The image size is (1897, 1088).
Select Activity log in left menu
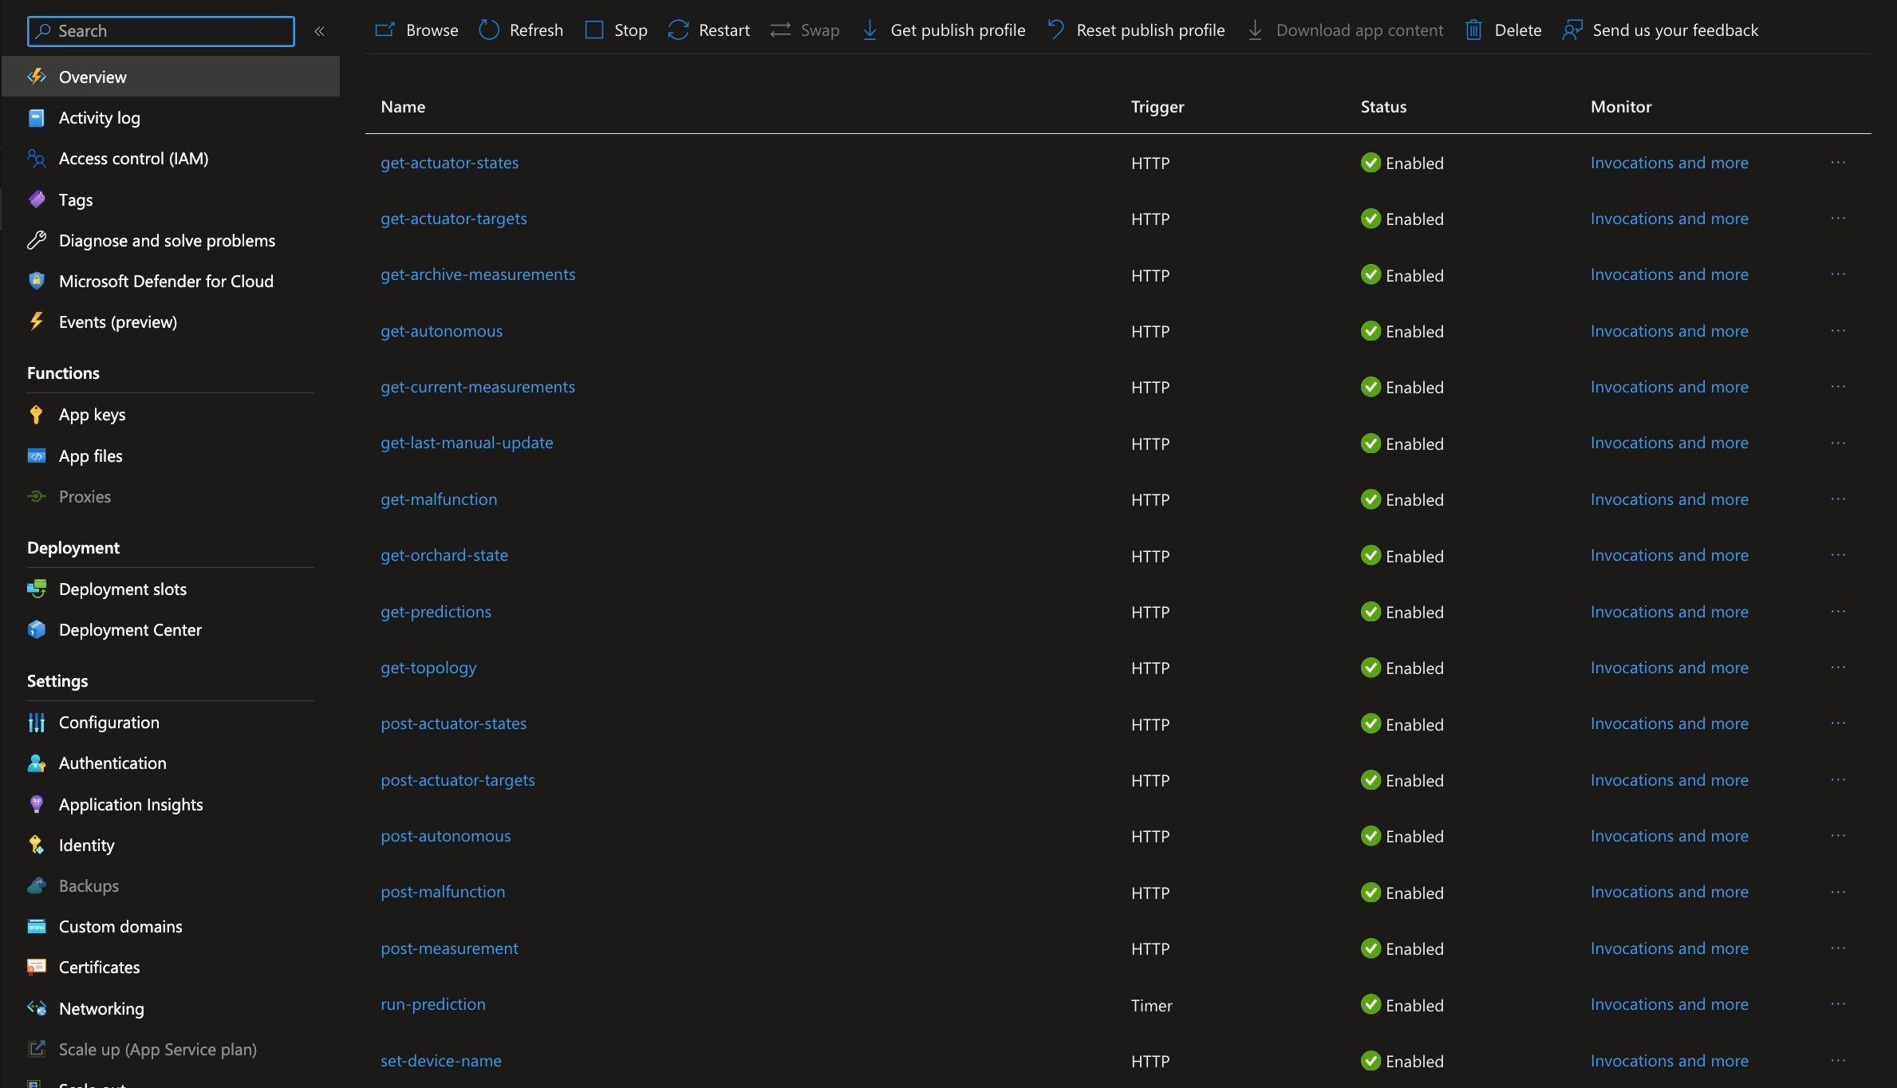point(100,118)
